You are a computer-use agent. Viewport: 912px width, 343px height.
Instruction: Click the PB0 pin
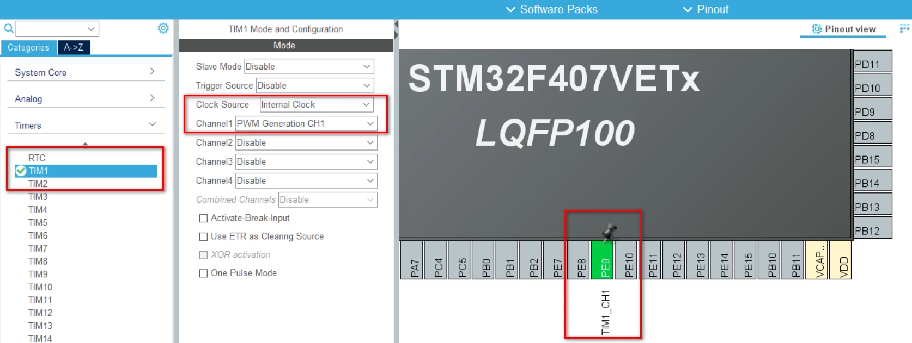pyautogui.click(x=483, y=260)
